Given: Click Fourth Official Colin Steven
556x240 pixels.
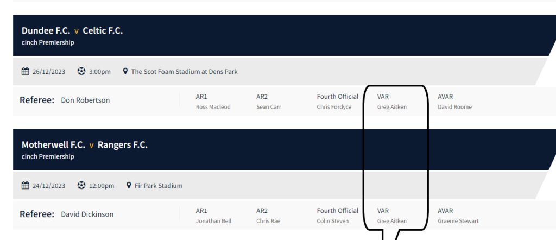Looking at the screenshot, I should pyautogui.click(x=333, y=221).
